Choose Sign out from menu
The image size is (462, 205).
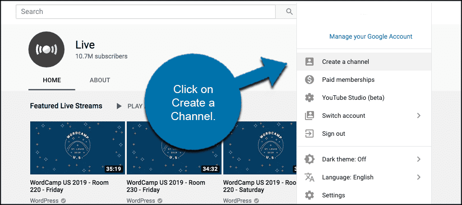pos(364,134)
